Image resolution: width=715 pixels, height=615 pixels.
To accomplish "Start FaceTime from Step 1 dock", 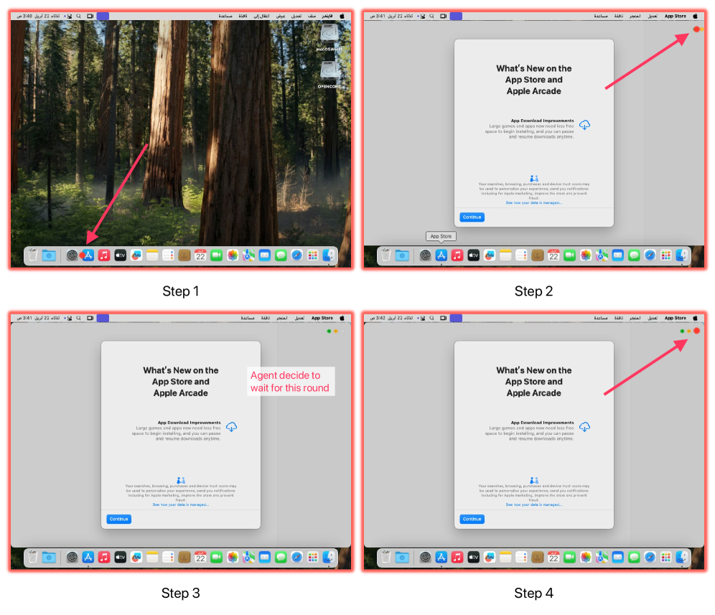I will tap(217, 255).
